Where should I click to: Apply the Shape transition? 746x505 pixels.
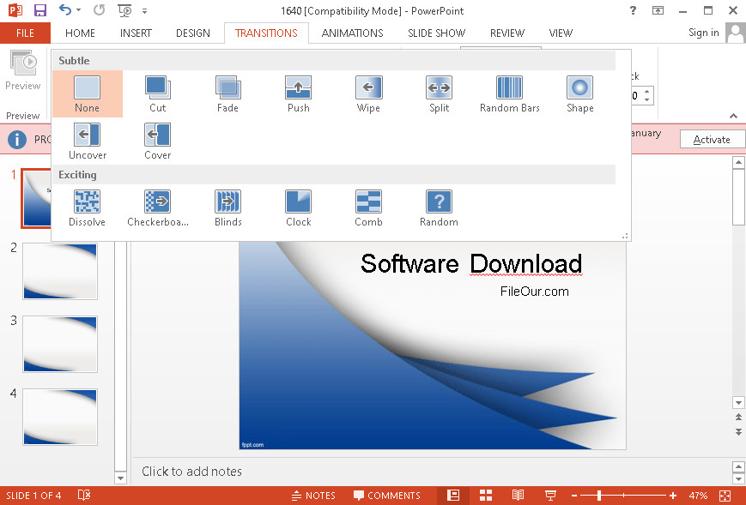click(580, 94)
